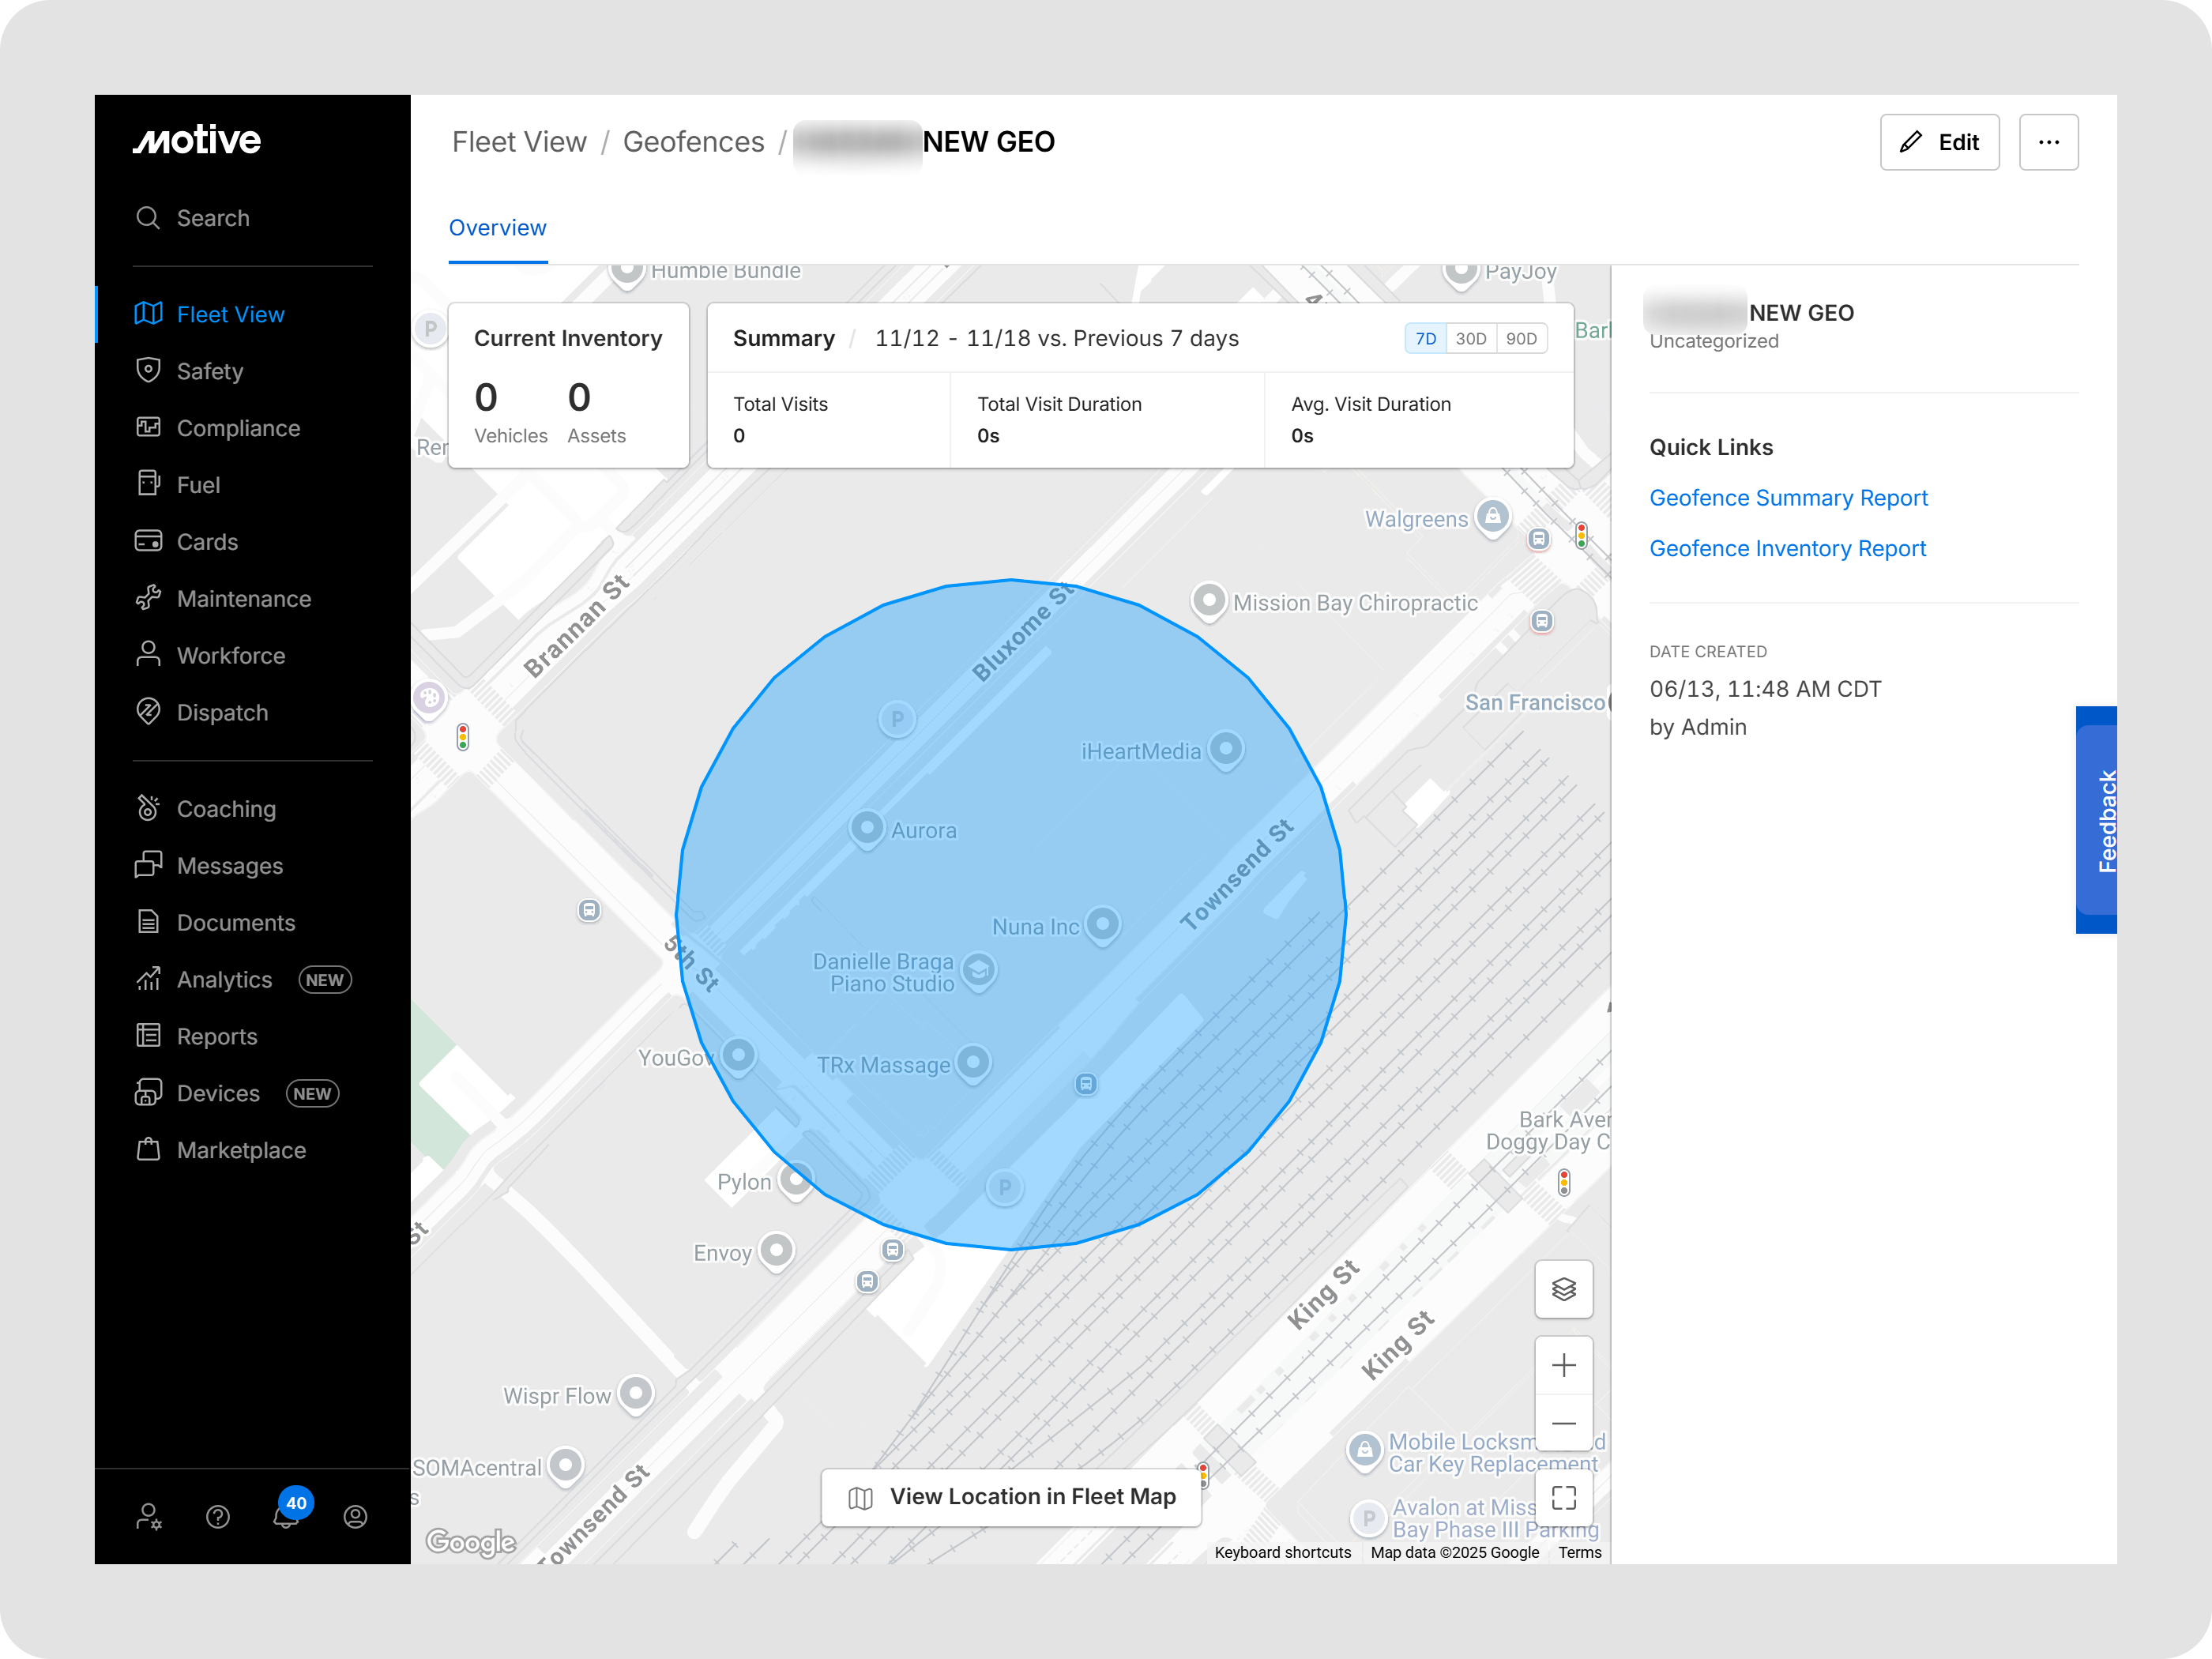Open the Overview tab

point(497,228)
